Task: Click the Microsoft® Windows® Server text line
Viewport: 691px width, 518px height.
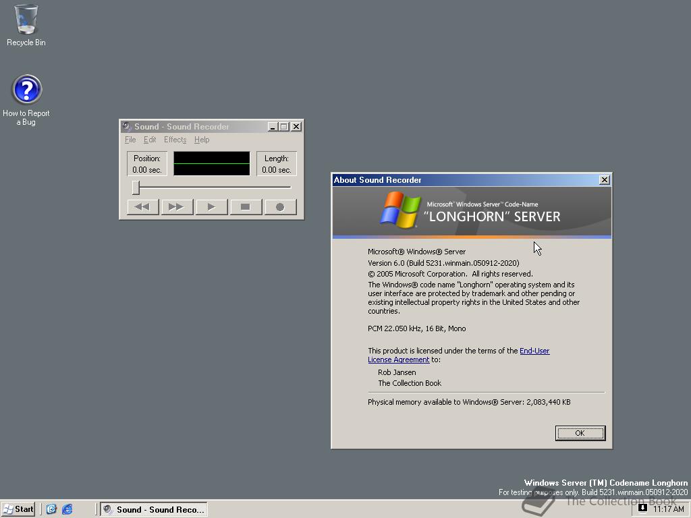Action: 416,252
